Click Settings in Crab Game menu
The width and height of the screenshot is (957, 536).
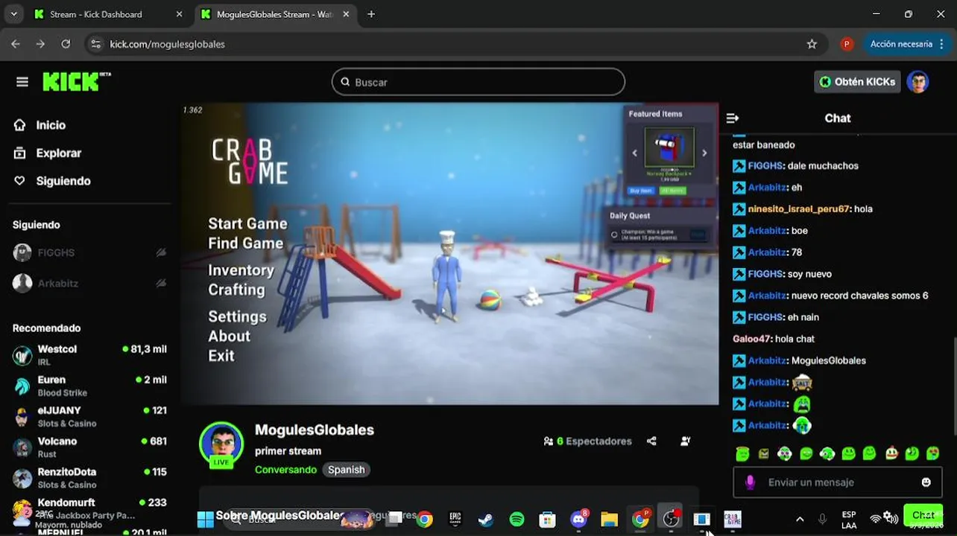[237, 316]
